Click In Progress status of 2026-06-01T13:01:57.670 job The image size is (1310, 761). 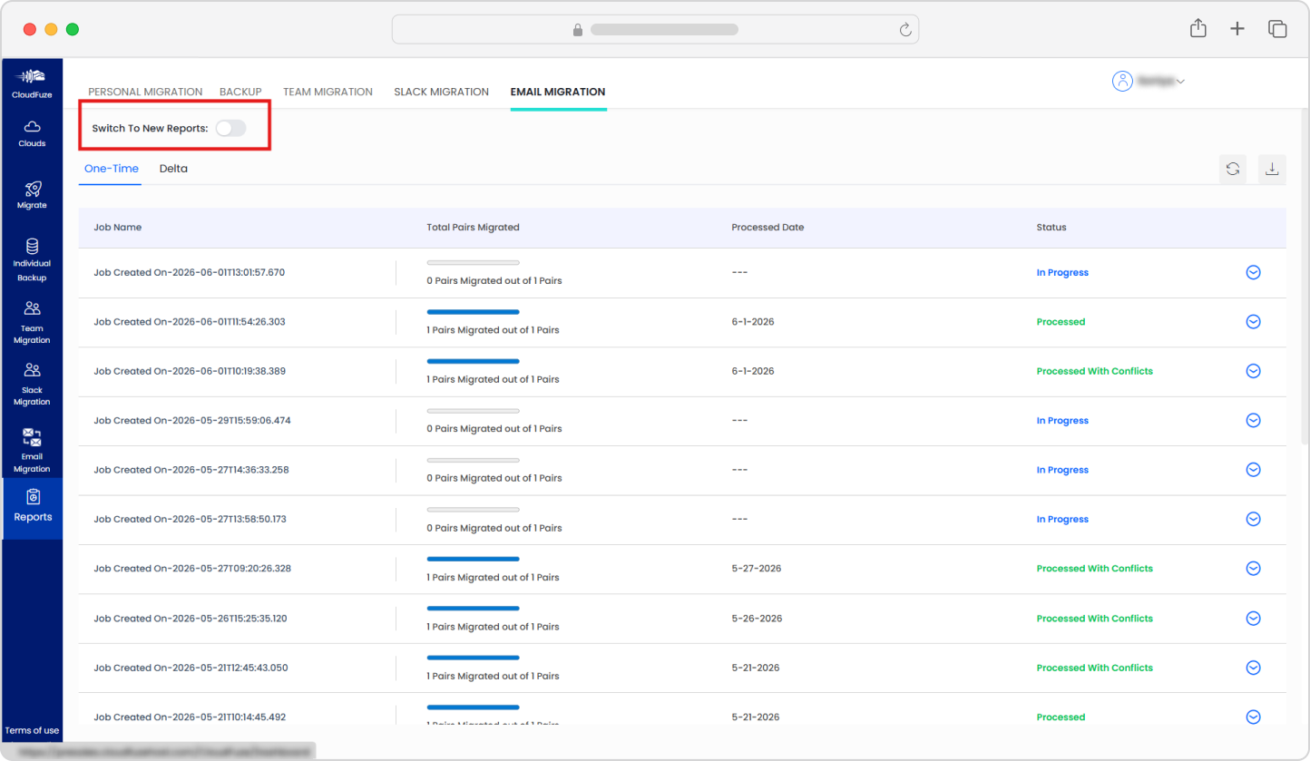point(1062,272)
